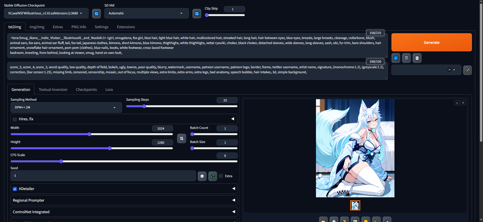Close the gallery image preview
The height and width of the screenshot is (222, 483).
463,103
